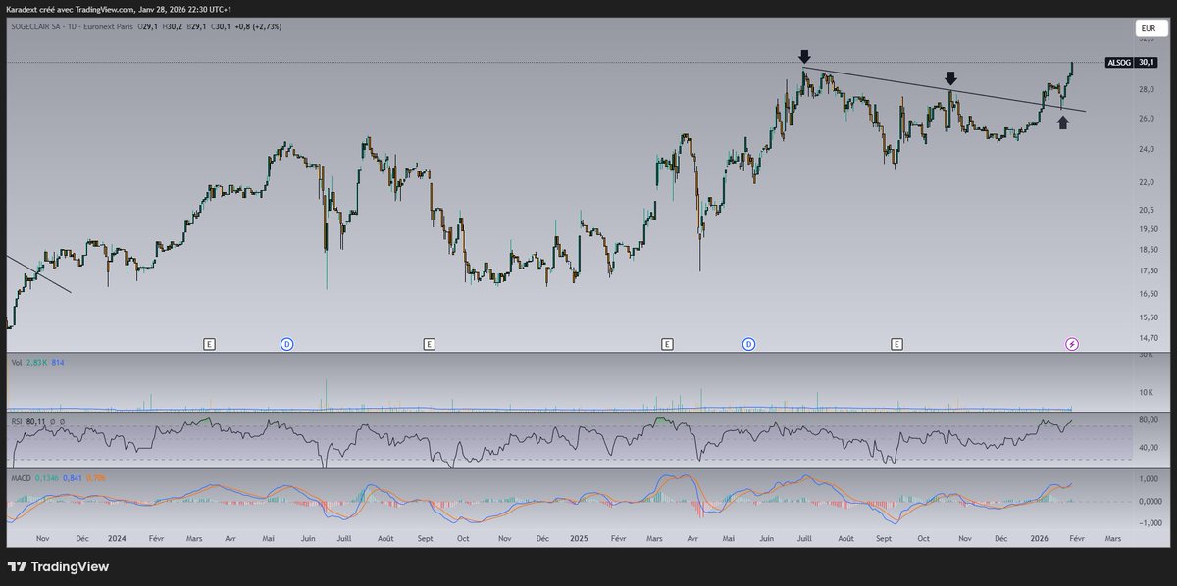Open the March 2024 earnings E marker
The image size is (1177, 586).
(208, 344)
